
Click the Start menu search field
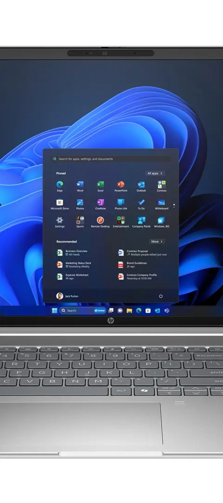click(x=111, y=159)
